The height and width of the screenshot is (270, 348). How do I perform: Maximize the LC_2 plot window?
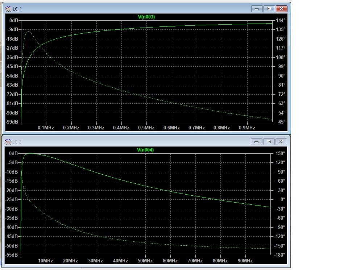coord(269,142)
